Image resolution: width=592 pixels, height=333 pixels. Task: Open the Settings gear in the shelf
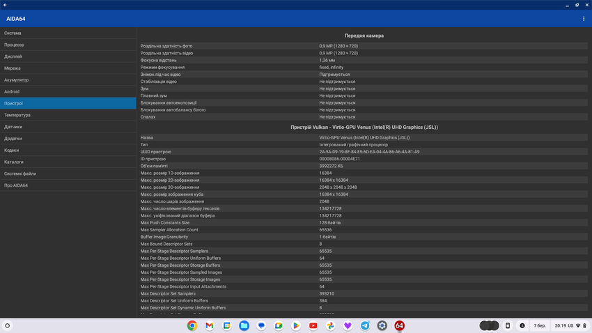(x=382, y=325)
